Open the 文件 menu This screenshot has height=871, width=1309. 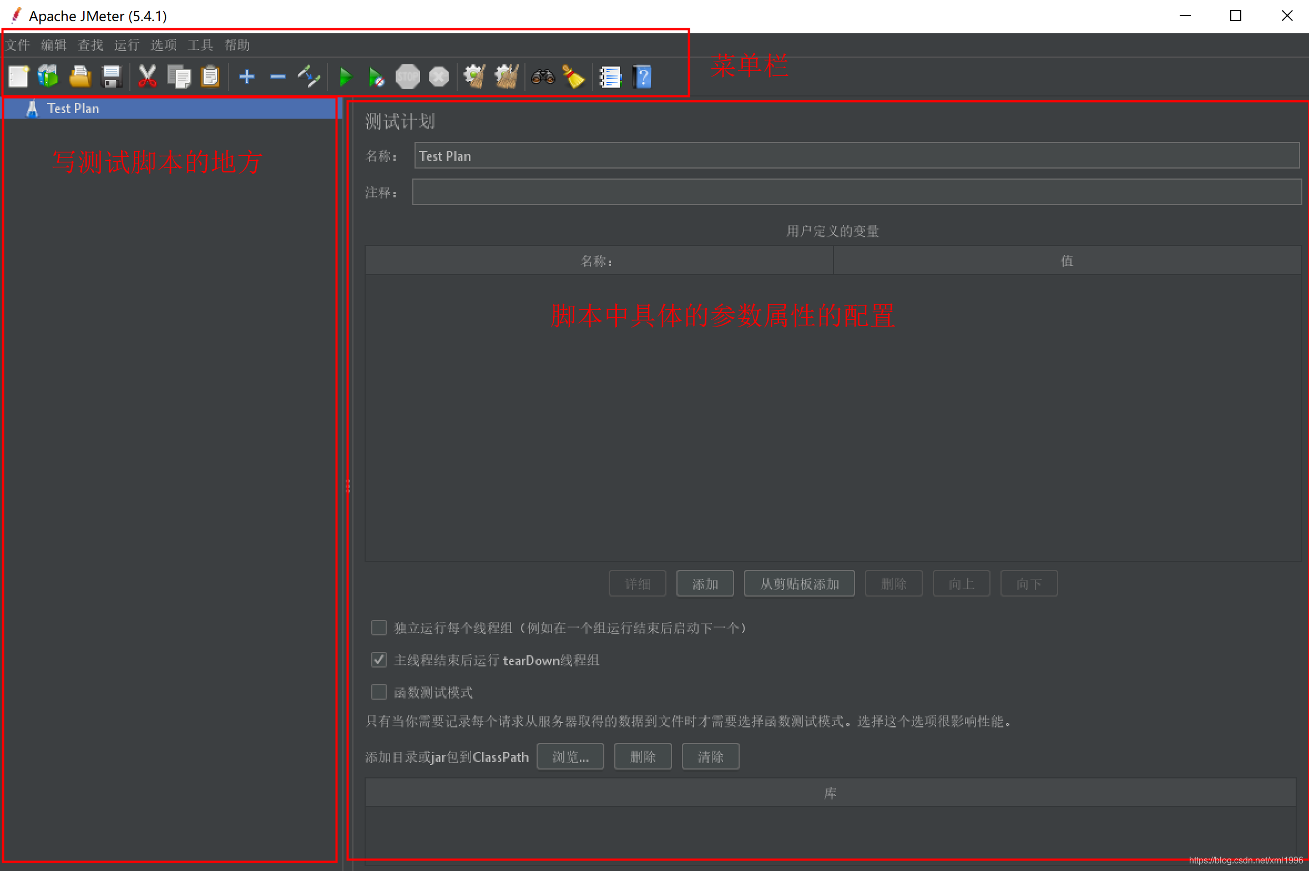point(17,45)
